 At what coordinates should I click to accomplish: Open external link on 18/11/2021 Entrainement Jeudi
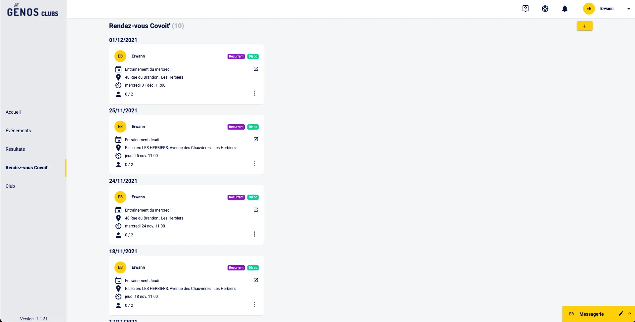coord(256,280)
